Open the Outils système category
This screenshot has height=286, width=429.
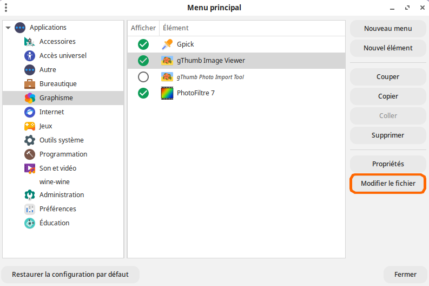coord(61,140)
